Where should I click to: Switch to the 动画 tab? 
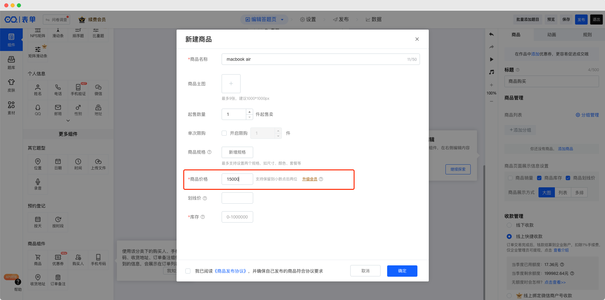pyautogui.click(x=551, y=35)
